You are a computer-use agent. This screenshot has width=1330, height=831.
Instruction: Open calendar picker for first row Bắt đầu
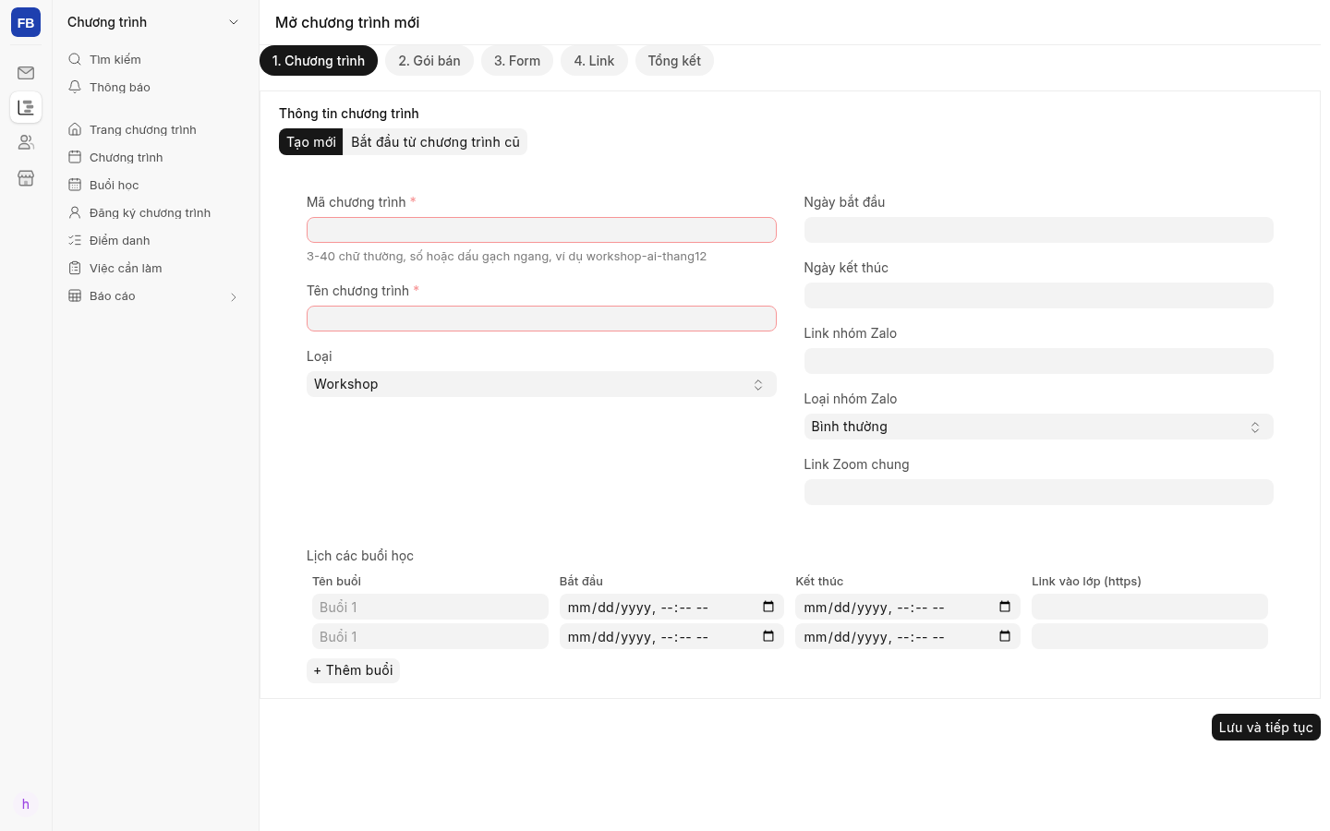pos(768,607)
